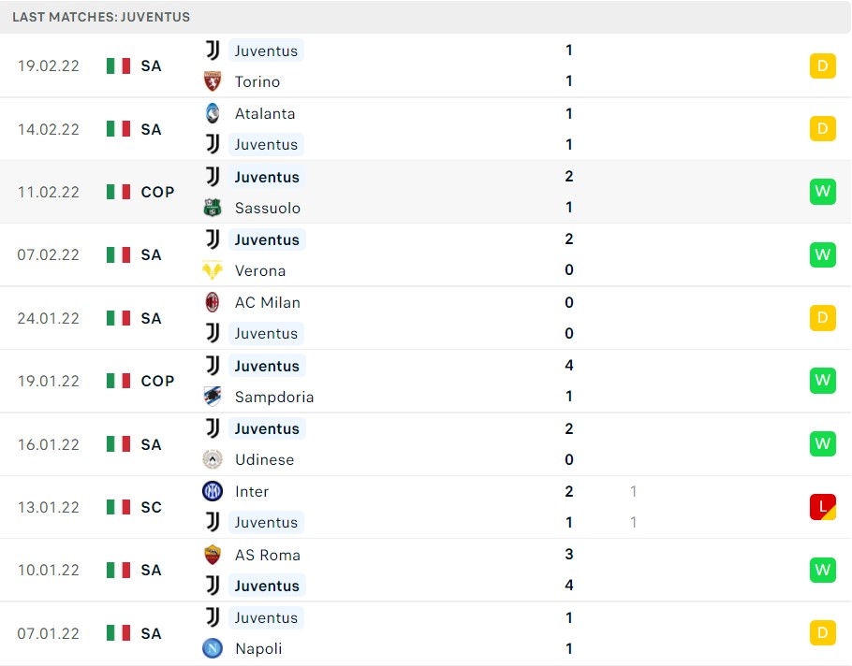Click the Inter club crest

point(212,491)
